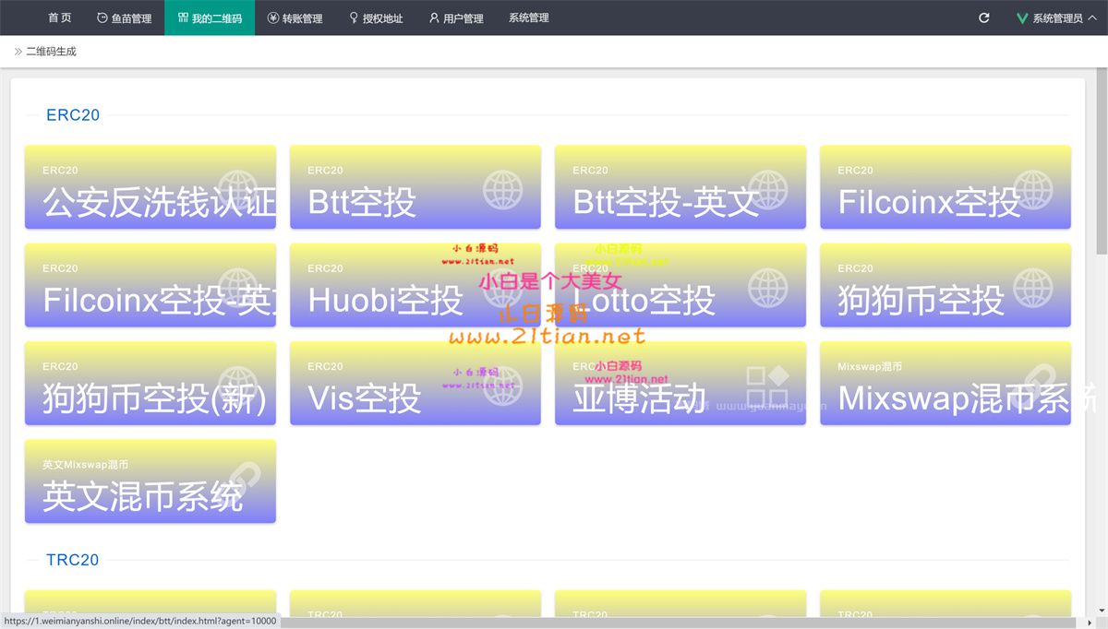
Task: Click the 英文Mixswap混币 small label
Action: [85, 465]
